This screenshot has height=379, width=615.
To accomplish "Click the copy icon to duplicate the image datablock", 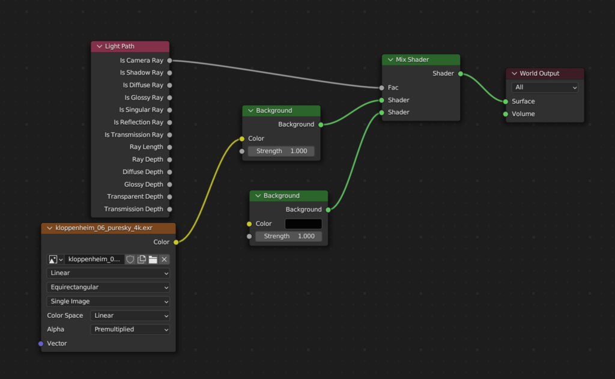I will pyautogui.click(x=142, y=259).
